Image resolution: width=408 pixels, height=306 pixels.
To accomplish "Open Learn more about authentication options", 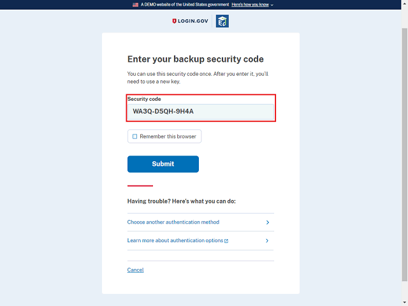I will [x=175, y=241].
